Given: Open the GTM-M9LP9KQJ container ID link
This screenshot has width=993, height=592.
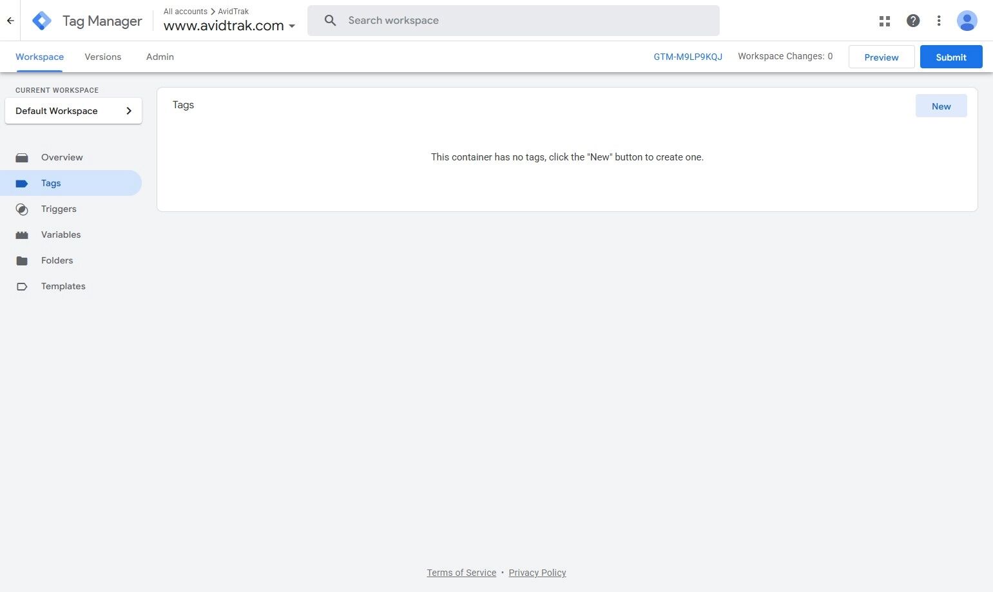Looking at the screenshot, I should [x=688, y=57].
